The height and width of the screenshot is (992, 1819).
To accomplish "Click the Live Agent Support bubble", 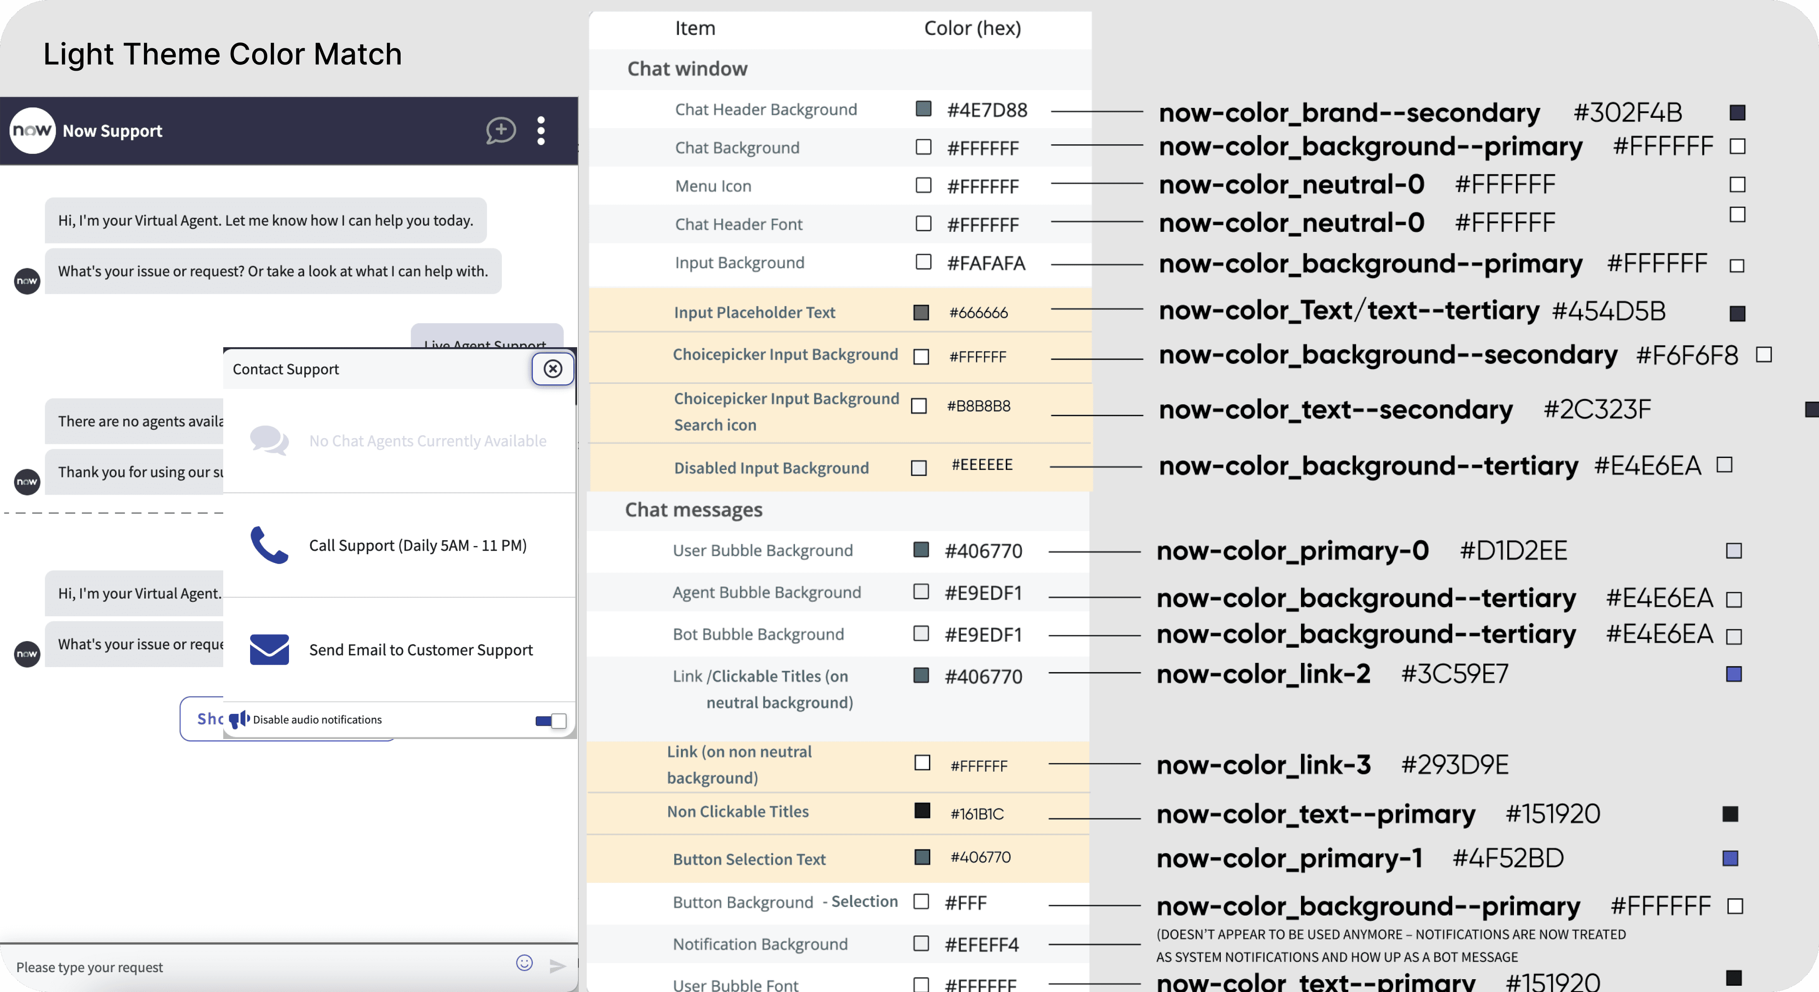I will (x=486, y=337).
